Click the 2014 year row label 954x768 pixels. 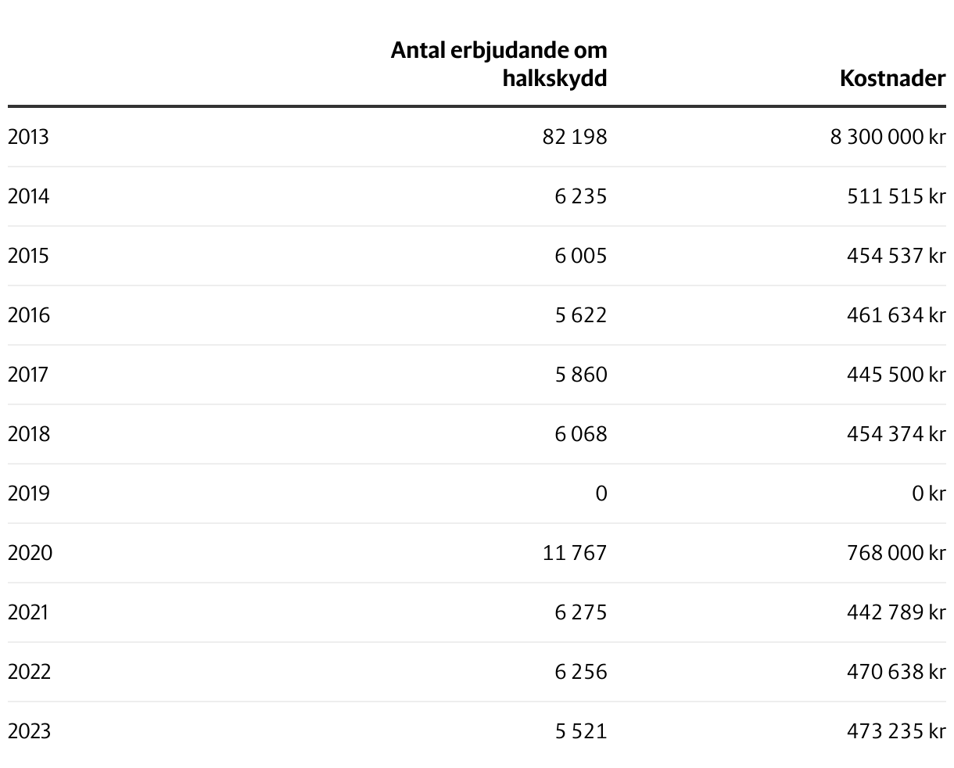[x=28, y=196]
